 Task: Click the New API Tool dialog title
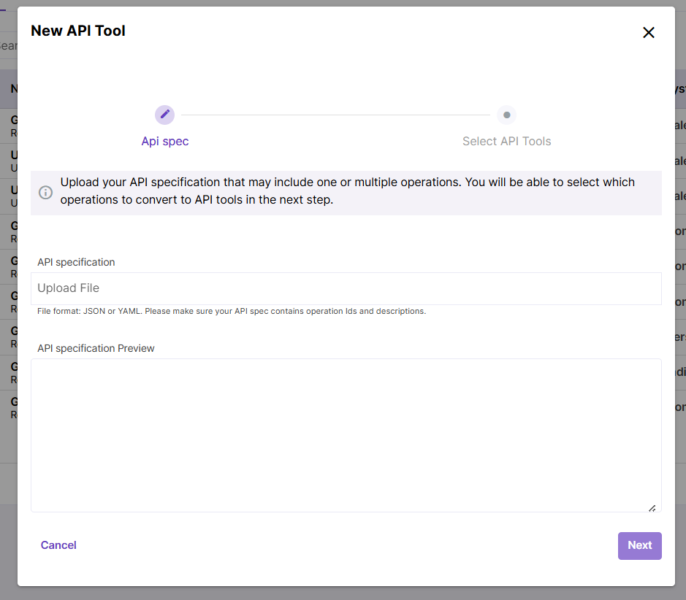(x=78, y=31)
